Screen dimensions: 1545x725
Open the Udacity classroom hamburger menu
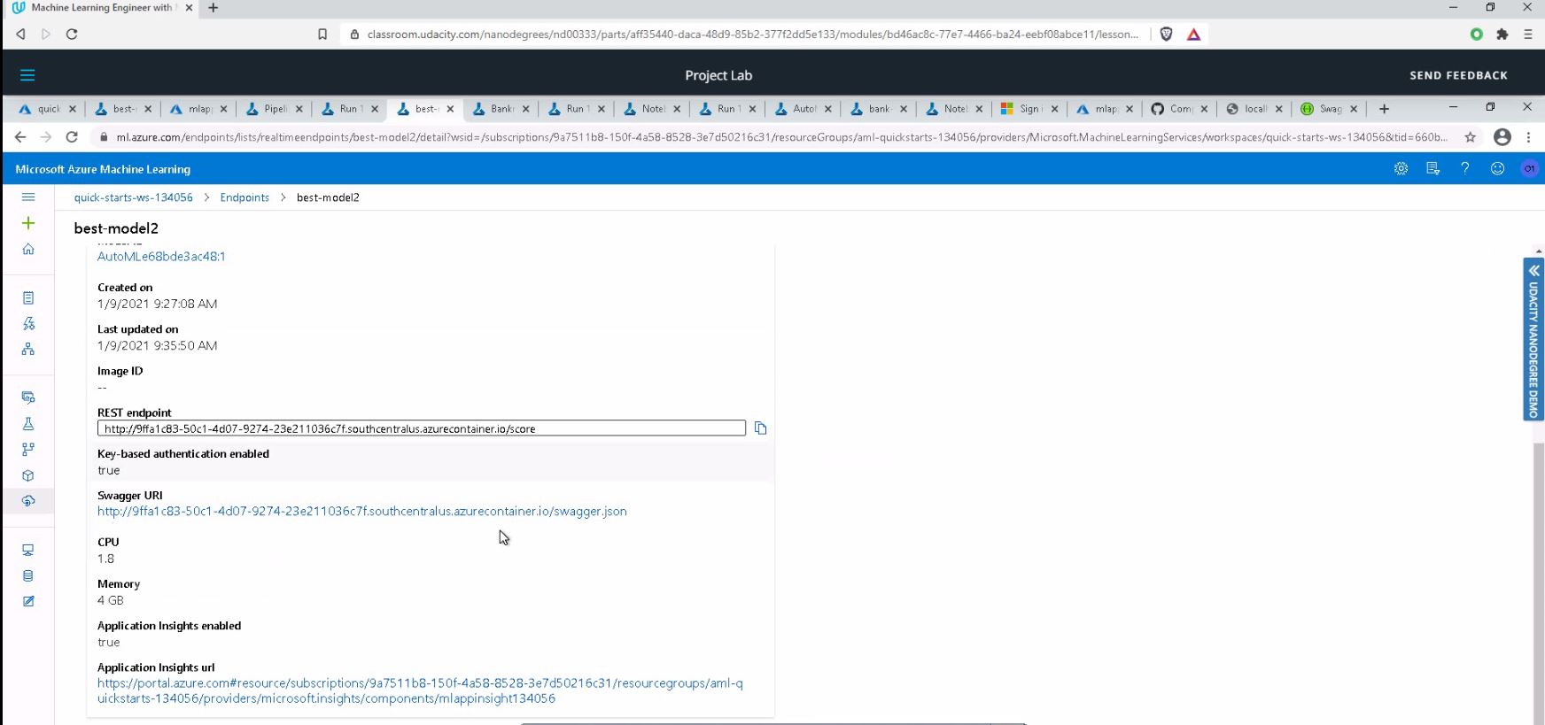click(x=27, y=75)
